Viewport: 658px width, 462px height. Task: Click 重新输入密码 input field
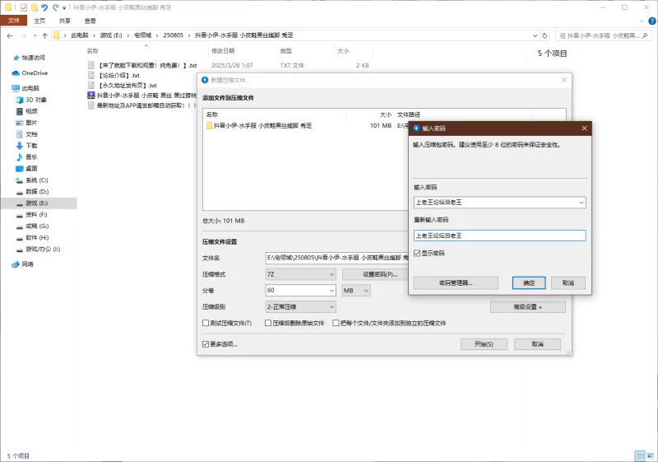pyautogui.click(x=499, y=236)
